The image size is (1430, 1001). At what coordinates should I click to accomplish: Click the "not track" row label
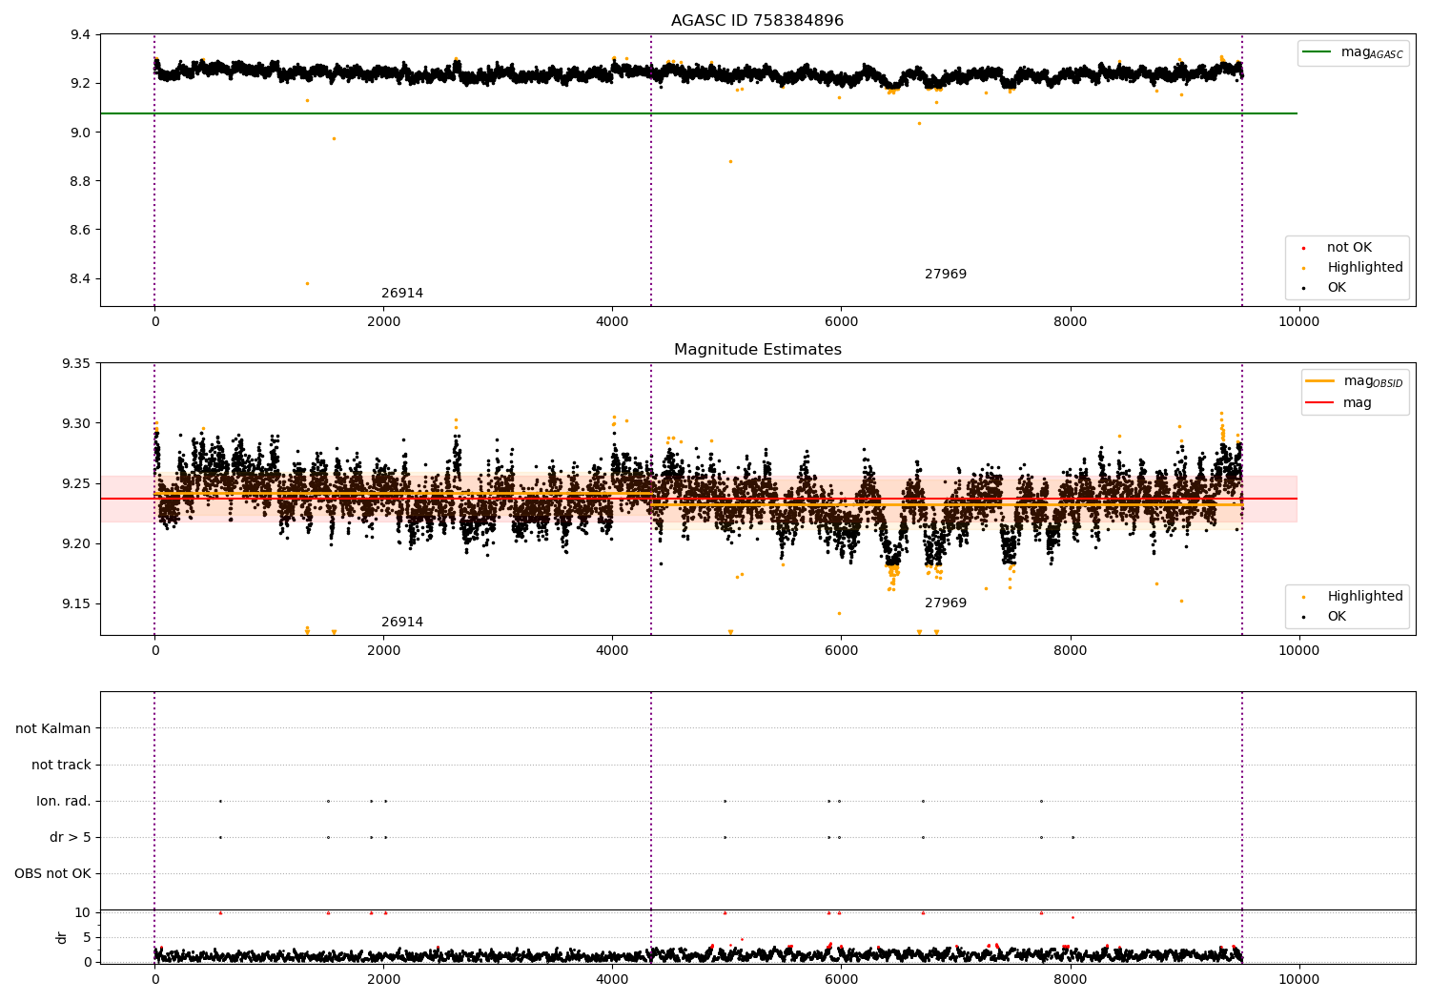(61, 766)
